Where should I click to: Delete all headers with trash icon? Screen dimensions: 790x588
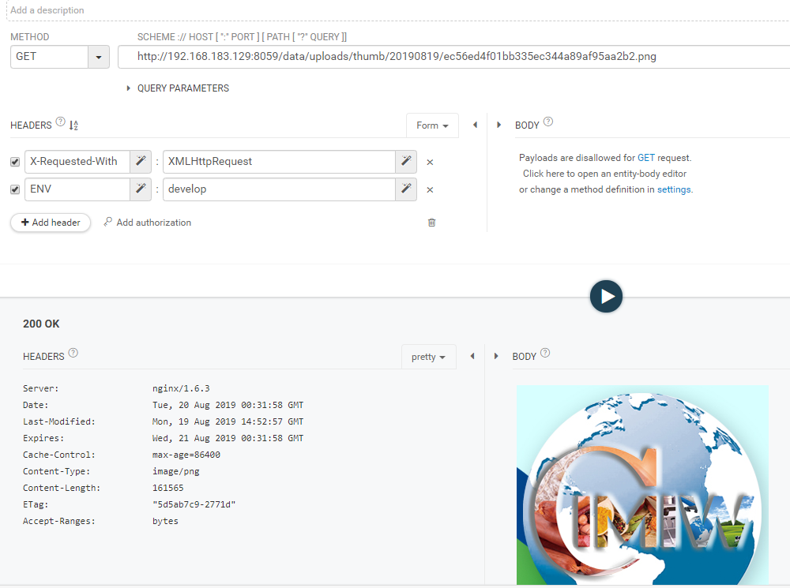point(431,223)
